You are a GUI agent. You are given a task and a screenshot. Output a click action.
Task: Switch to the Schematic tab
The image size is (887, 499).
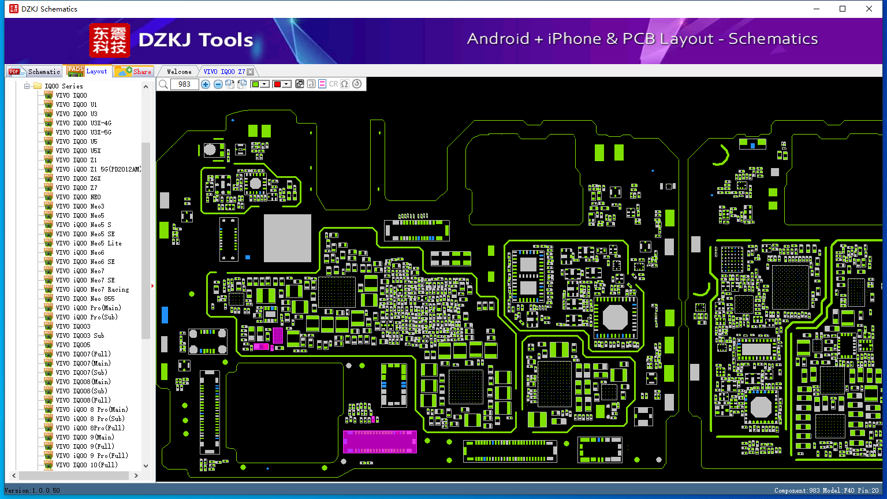[34, 72]
